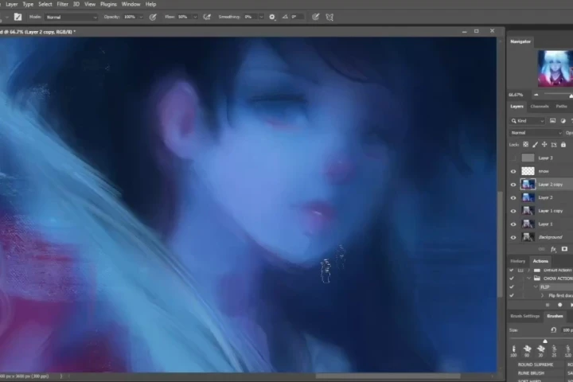
Task: Open Flow 50% dropdown arrow
Action: click(195, 18)
